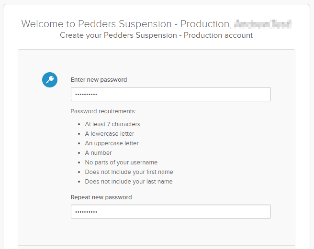Focus the Repeat new password field

coord(170,212)
